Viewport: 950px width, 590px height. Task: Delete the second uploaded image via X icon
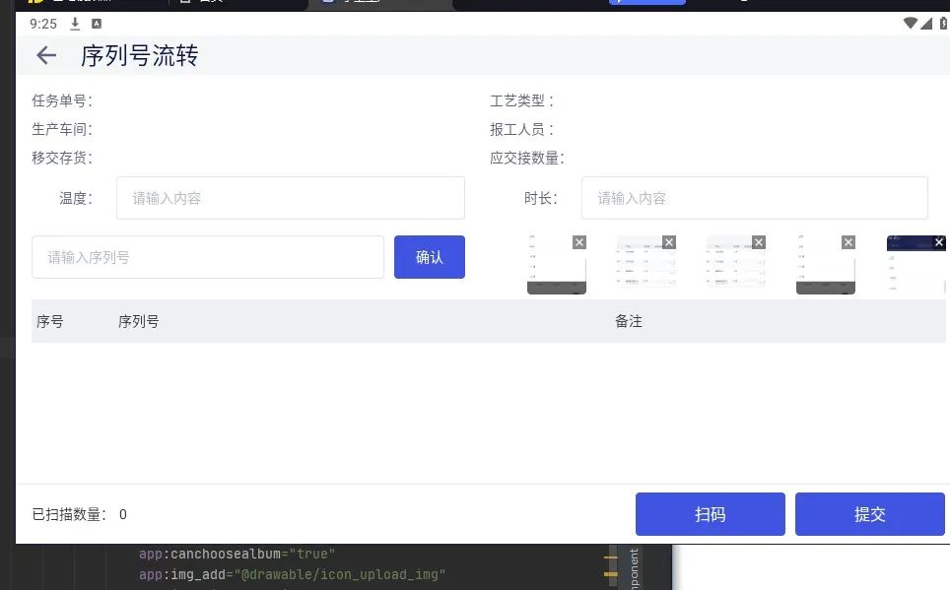click(x=669, y=241)
